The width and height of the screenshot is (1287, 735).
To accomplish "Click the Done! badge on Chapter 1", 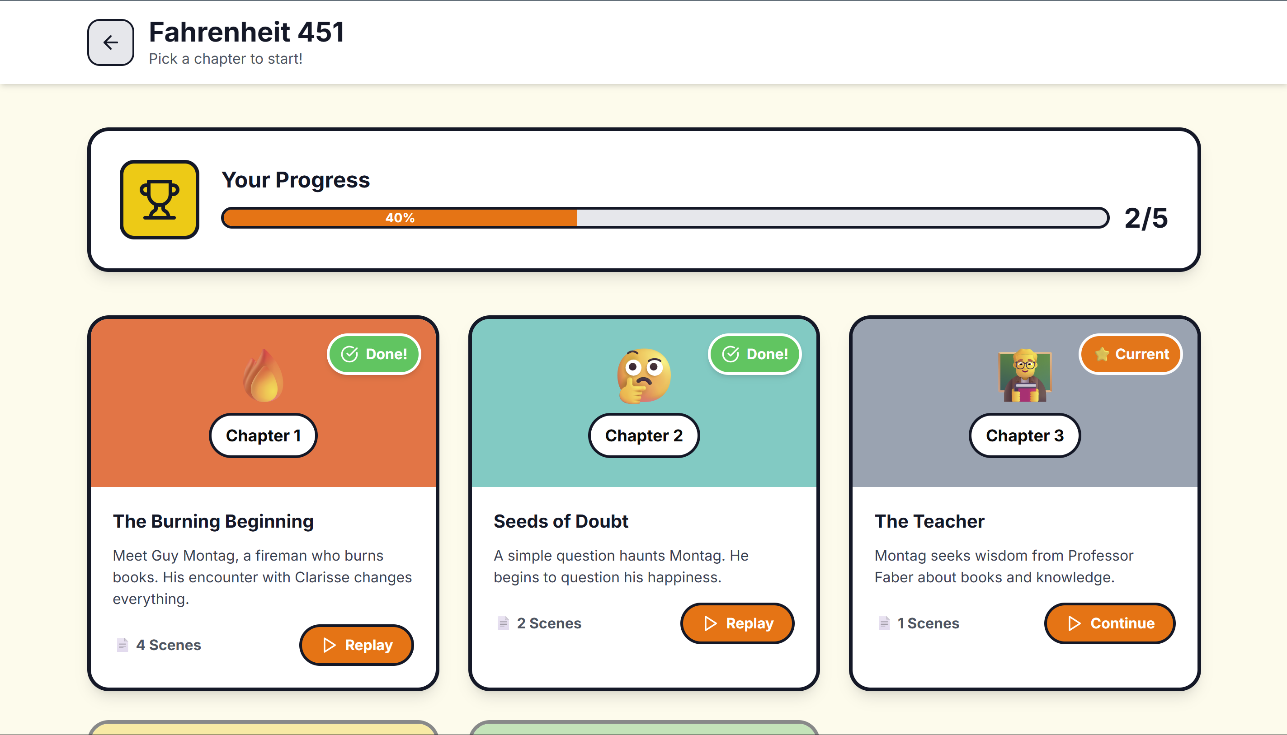I will (x=374, y=354).
